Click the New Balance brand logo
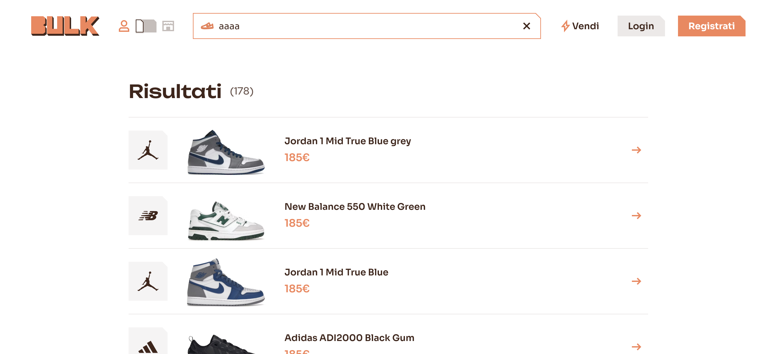Screen dimensions: 778x354 coord(148,216)
